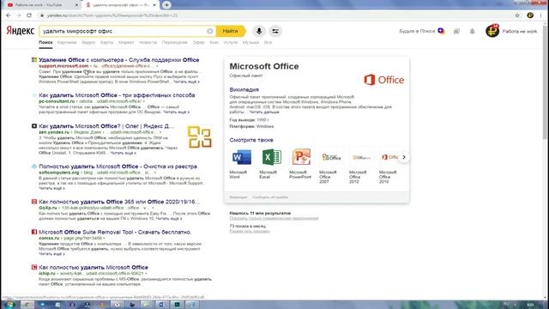Open 'Как удалить Microsoft Office - три эффективных способа'
This screenshot has width=549, height=309.
coord(117,95)
